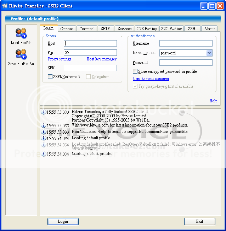Enable the SSPI/Kerberos 5 checkbox
The image size is (226, 231).
(50, 77)
